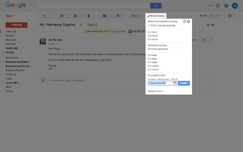
Task: Choose 'In 1 week'
Action: [x=153, y=62]
